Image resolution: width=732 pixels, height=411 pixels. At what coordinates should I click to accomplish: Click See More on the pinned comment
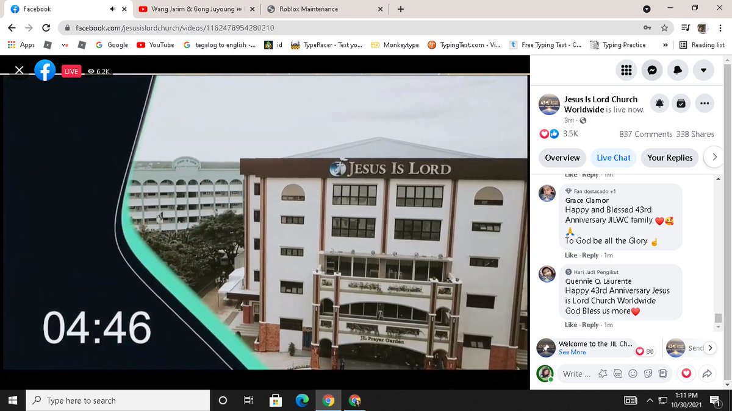[x=572, y=353]
